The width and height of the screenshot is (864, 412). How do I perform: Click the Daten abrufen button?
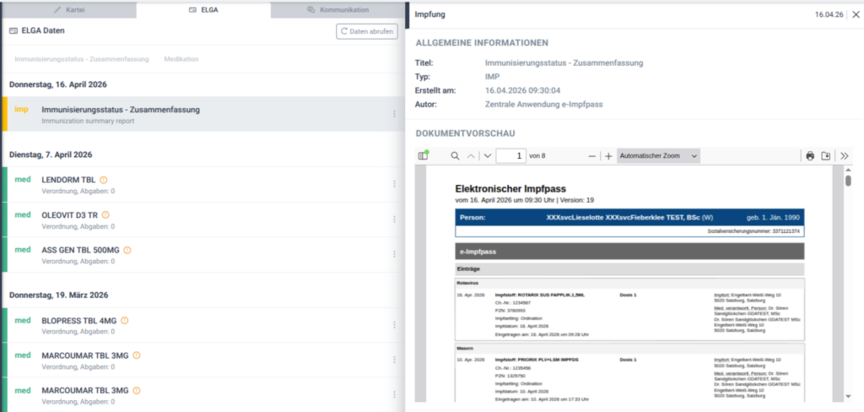point(366,31)
